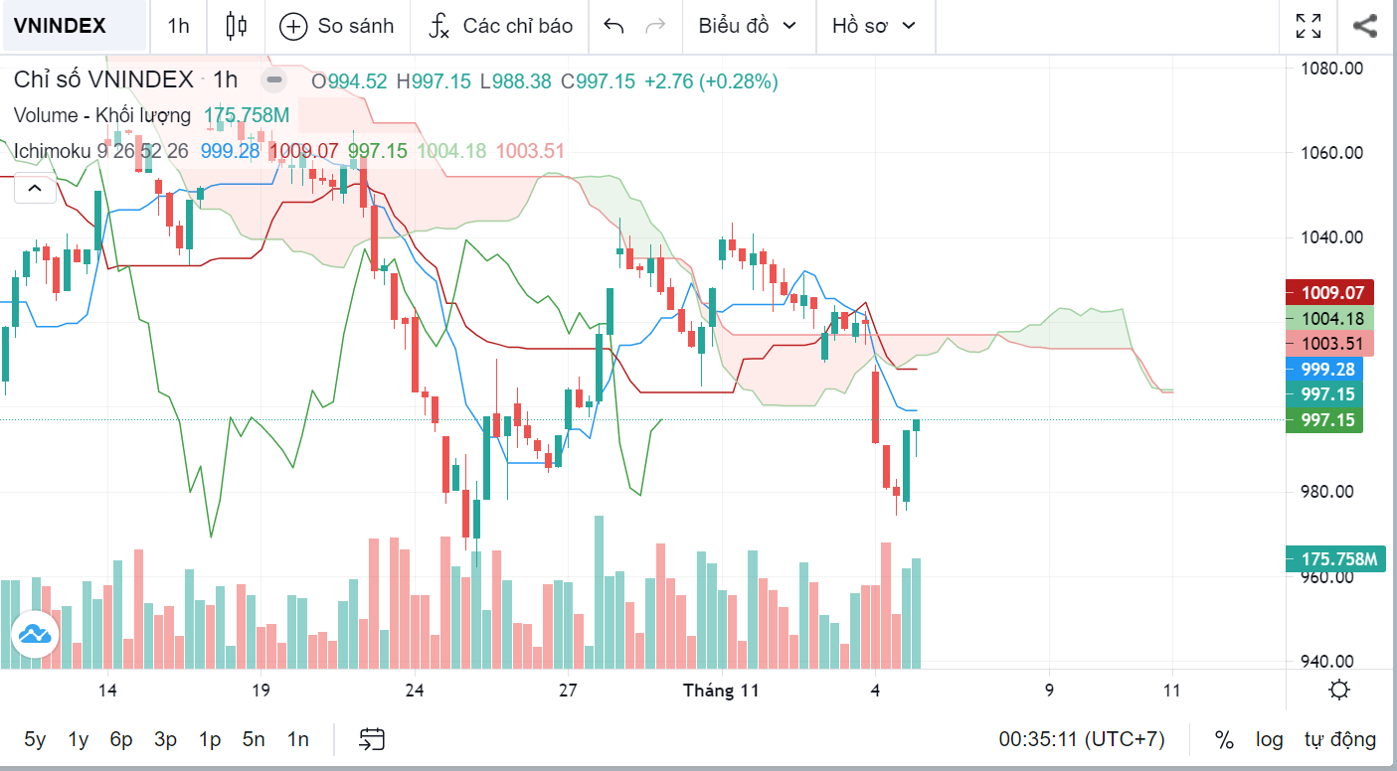This screenshot has width=1397, height=771.
Task: Set the time range to 1p
Action: coord(209,739)
